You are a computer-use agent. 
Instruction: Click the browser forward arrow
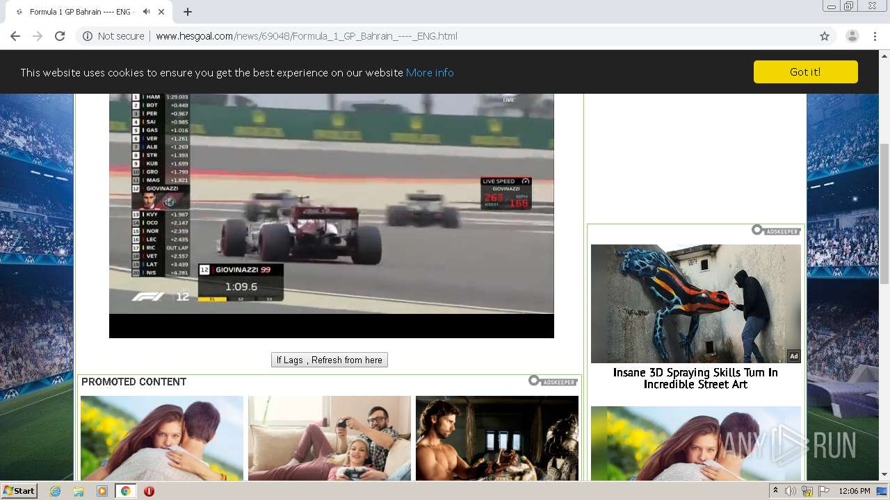[x=38, y=36]
